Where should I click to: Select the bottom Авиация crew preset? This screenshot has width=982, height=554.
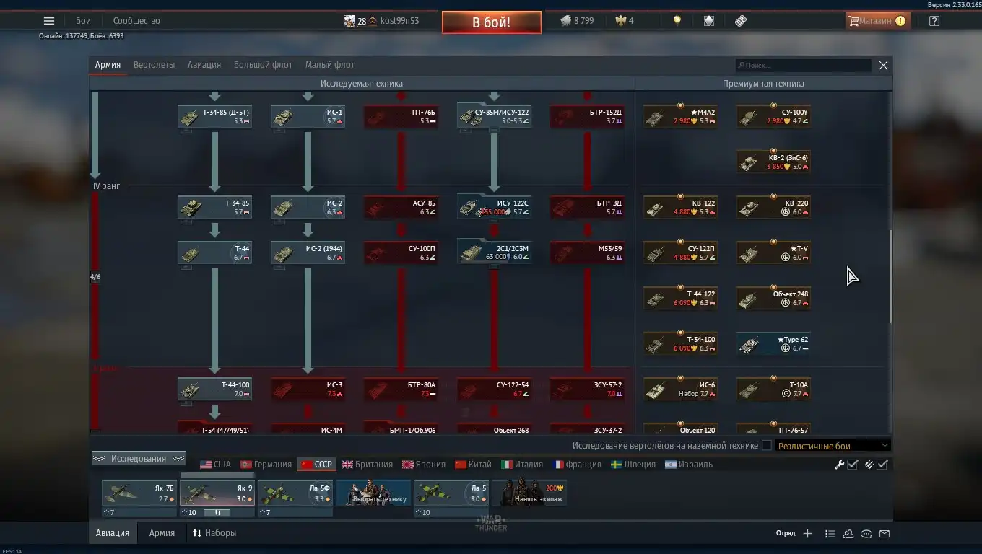[x=113, y=533]
